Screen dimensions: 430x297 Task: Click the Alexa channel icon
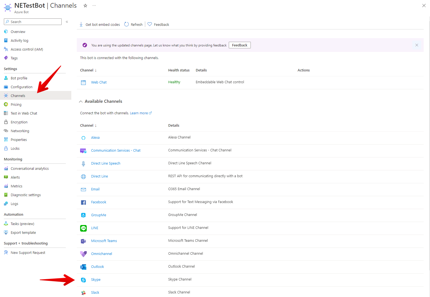coord(83,138)
